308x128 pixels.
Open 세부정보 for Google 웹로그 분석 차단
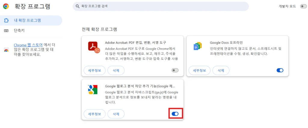click(x=95, y=114)
